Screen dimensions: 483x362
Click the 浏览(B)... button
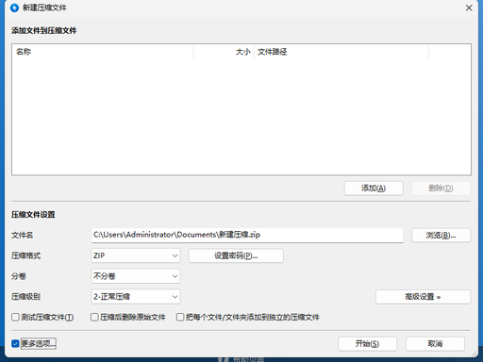[441, 236]
